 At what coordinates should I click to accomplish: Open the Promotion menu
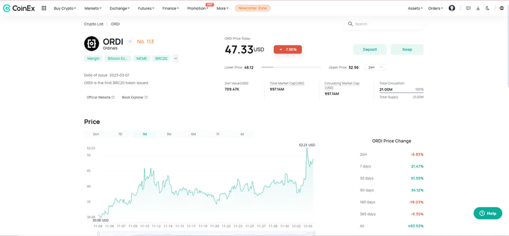click(x=198, y=9)
